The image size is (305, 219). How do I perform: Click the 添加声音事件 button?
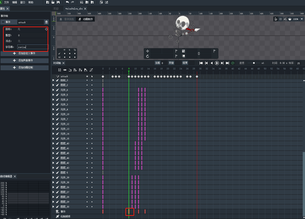[x=24, y=61]
